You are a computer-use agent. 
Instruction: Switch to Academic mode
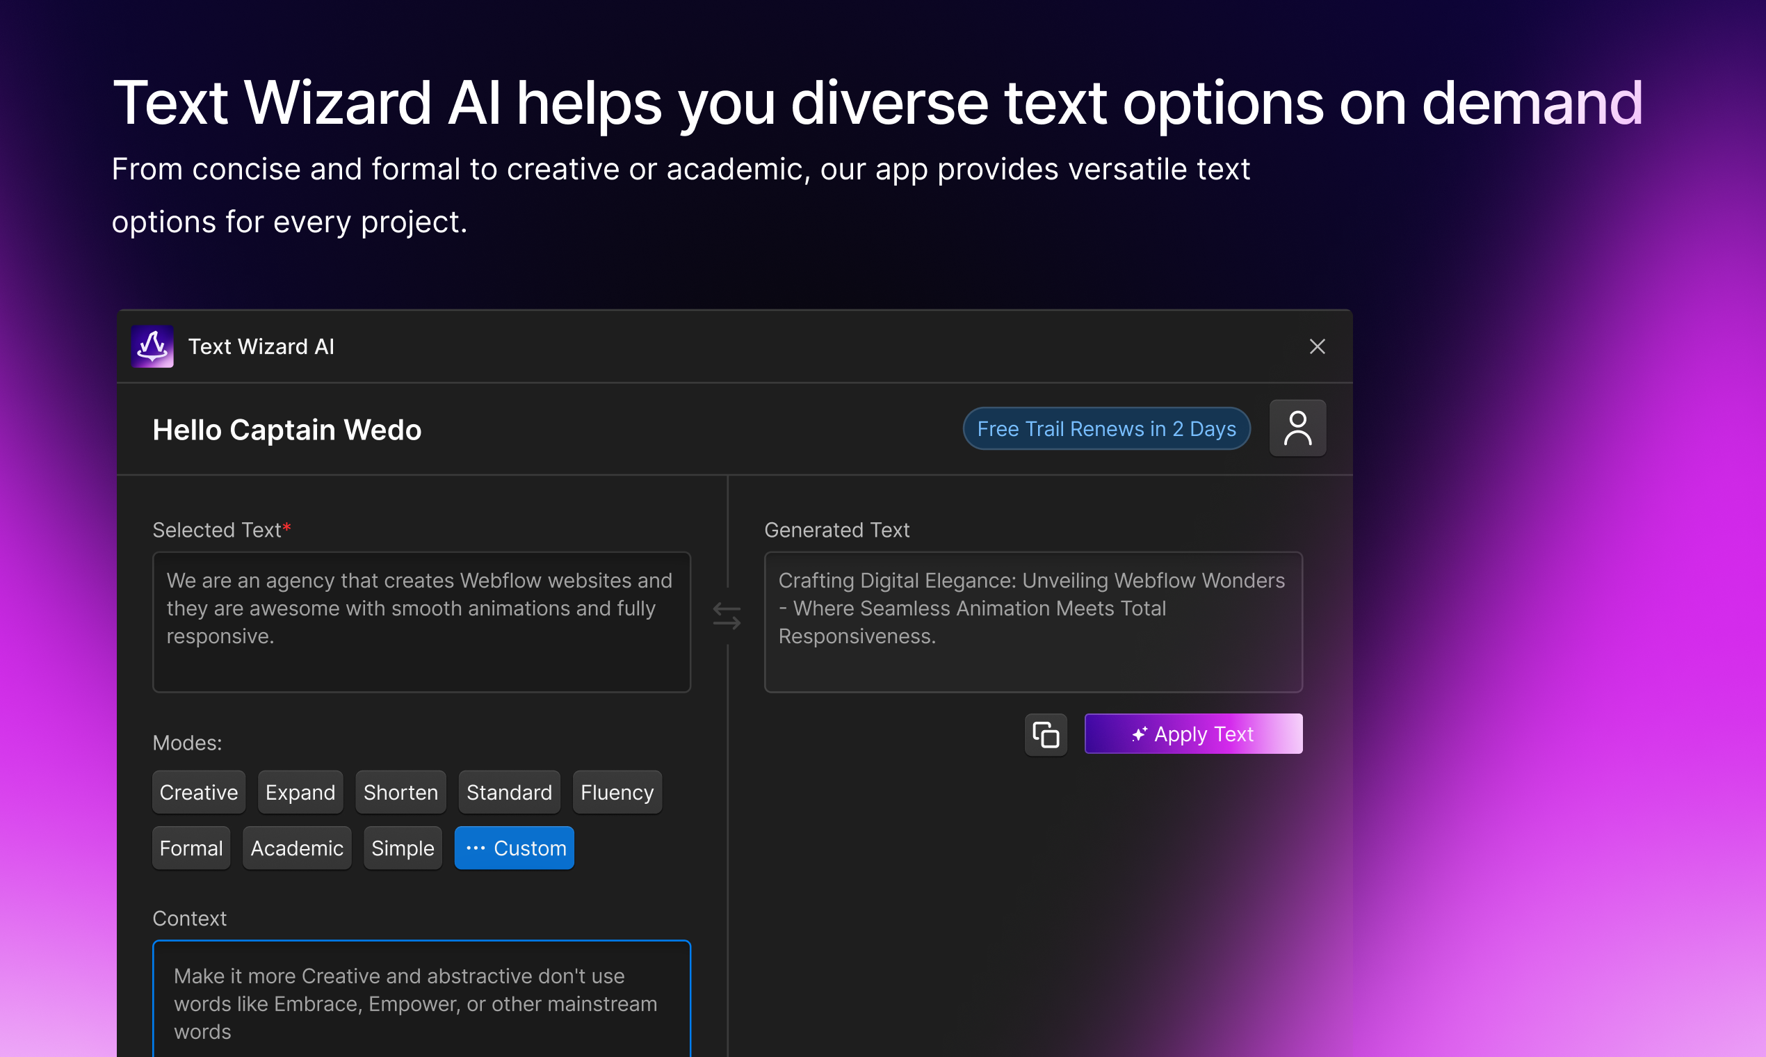click(296, 848)
